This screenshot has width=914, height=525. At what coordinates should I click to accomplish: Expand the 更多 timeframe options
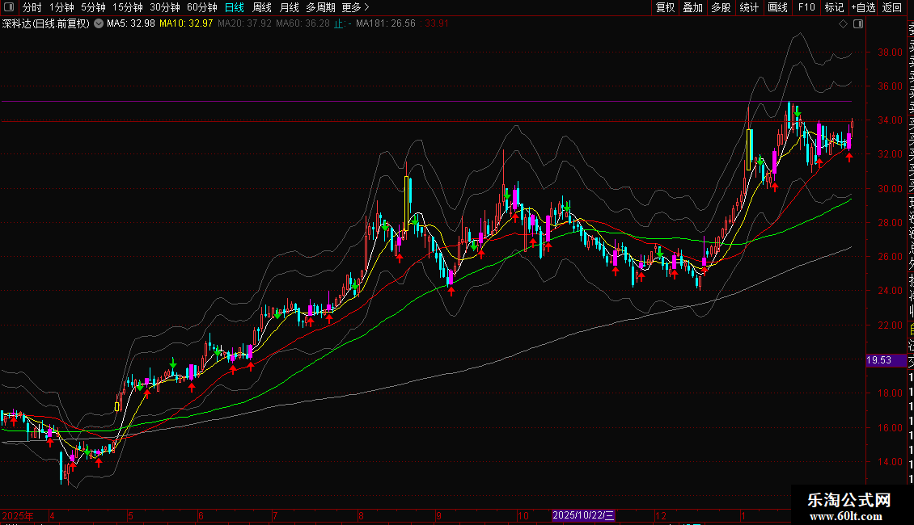[355, 7]
